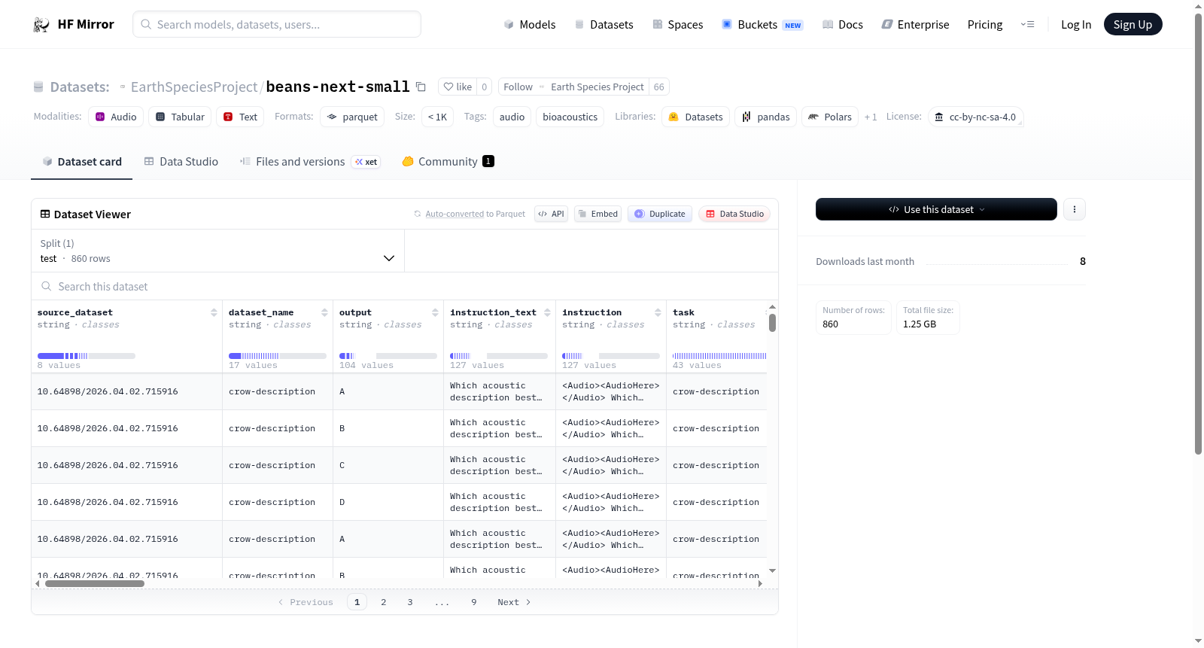This screenshot has height=648, width=1204.
Task: Switch to the Data Studio tab
Action: pyautogui.click(x=181, y=161)
